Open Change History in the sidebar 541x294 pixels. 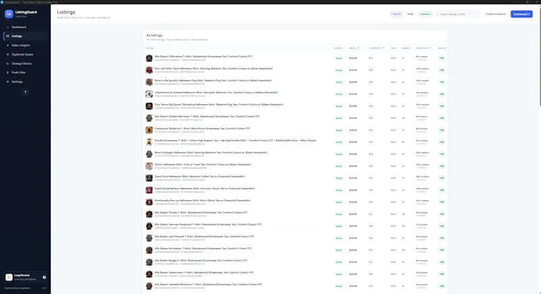pos(25,64)
